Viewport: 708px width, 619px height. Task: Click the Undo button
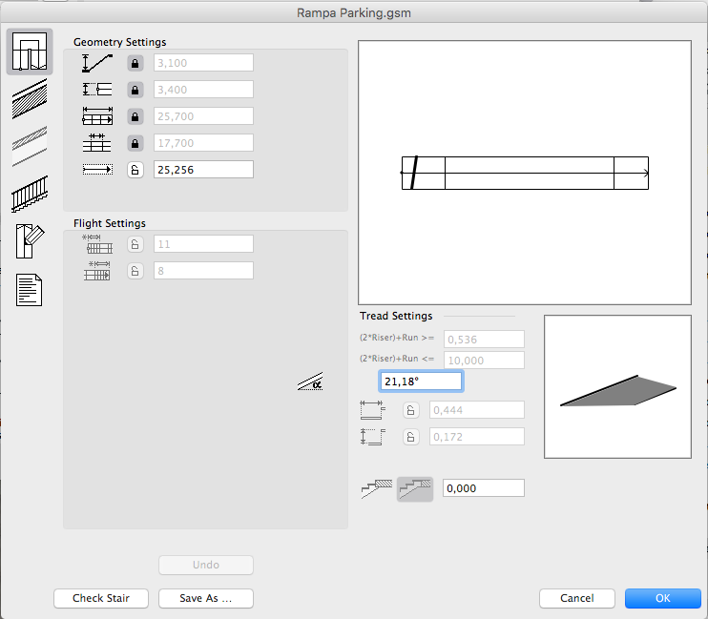[206, 565]
